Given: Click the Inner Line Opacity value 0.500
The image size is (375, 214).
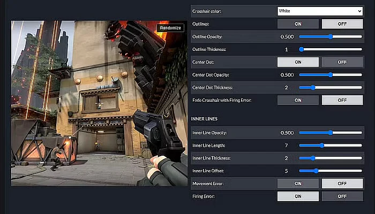Looking at the screenshot, I should tap(287, 133).
